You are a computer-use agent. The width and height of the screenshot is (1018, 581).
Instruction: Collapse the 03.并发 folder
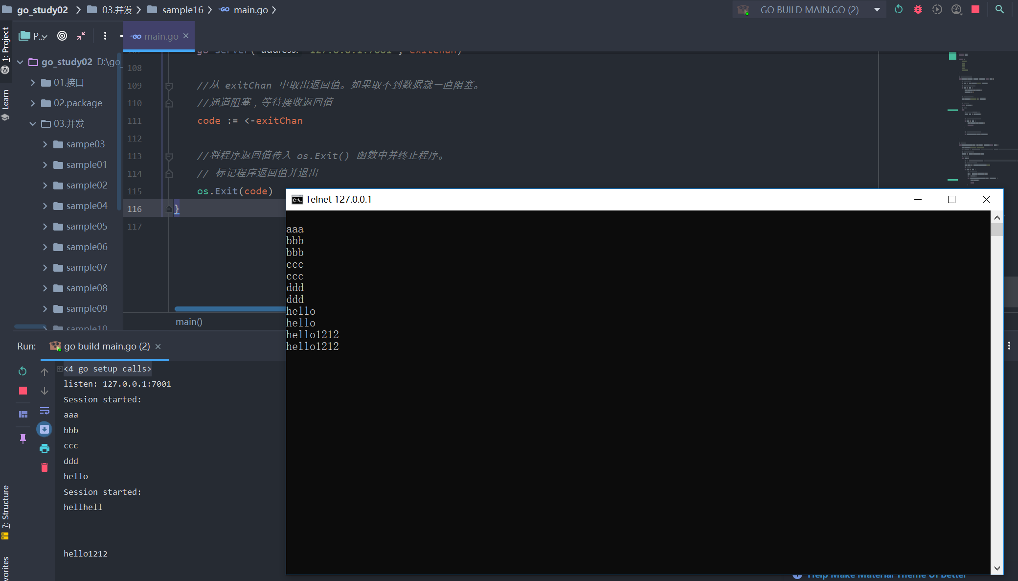33,124
